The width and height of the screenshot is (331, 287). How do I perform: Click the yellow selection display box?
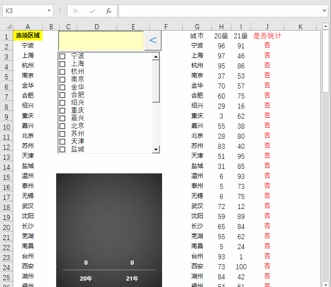(x=101, y=41)
